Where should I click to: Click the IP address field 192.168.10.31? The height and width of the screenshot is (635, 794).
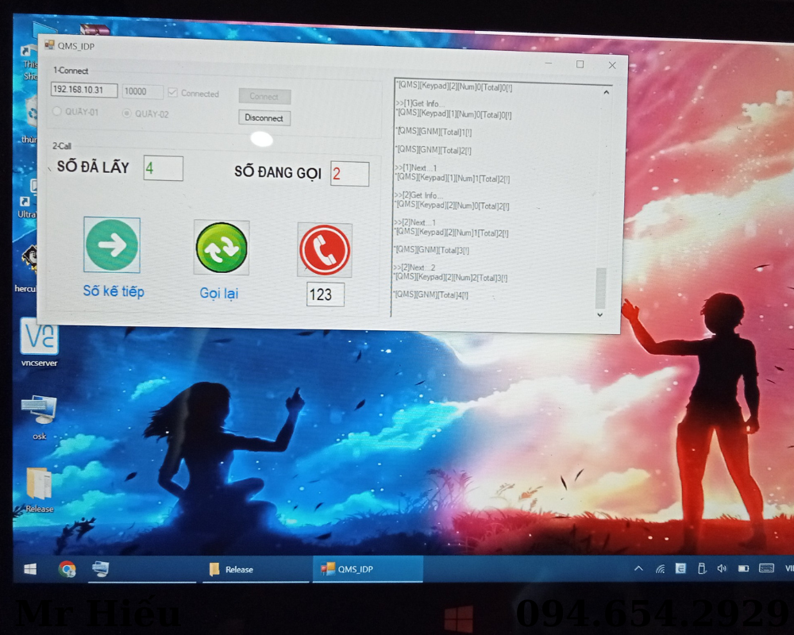[x=84, y=90]
